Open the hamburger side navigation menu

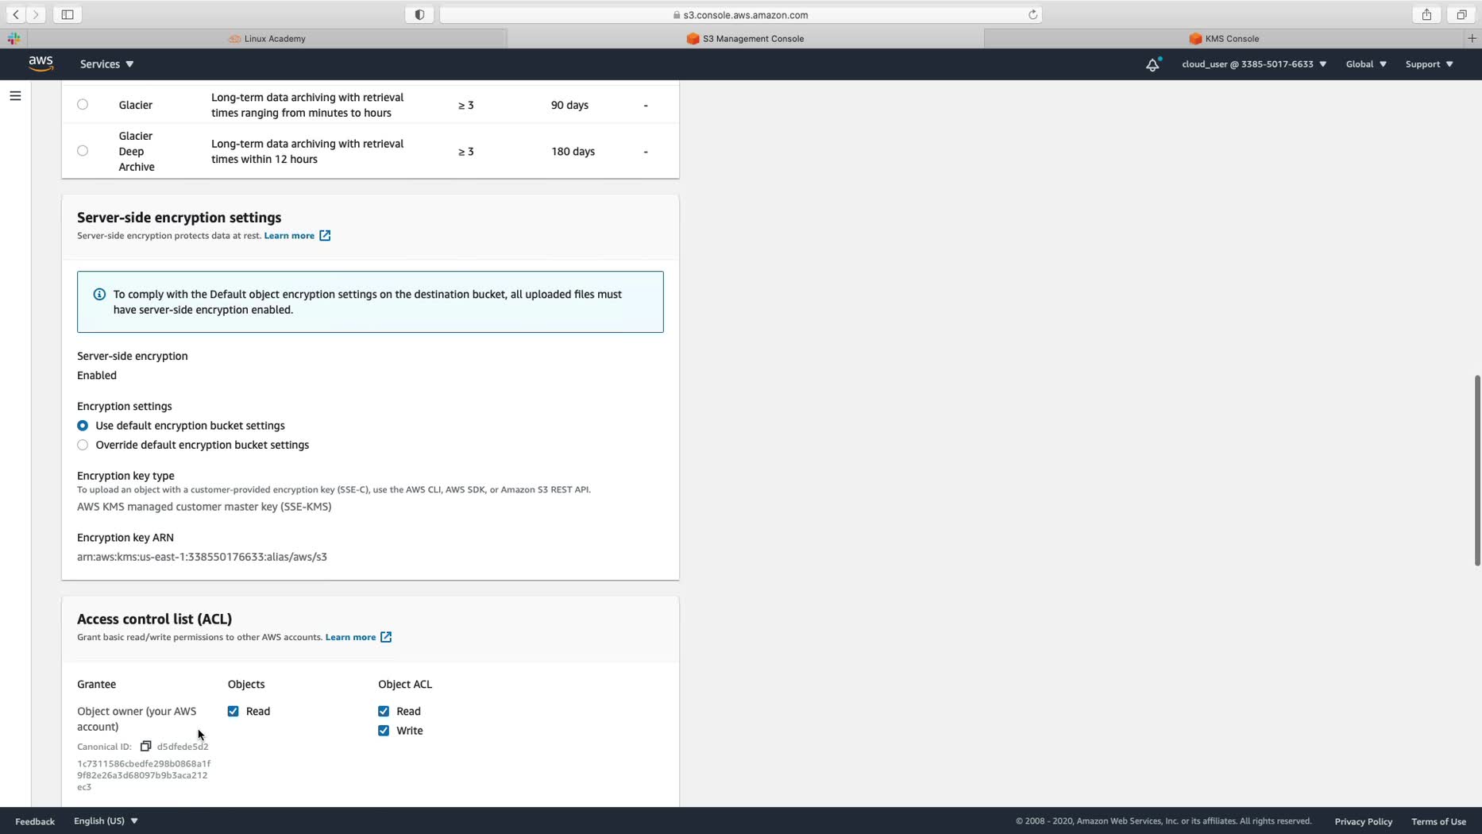coord(15,96)
